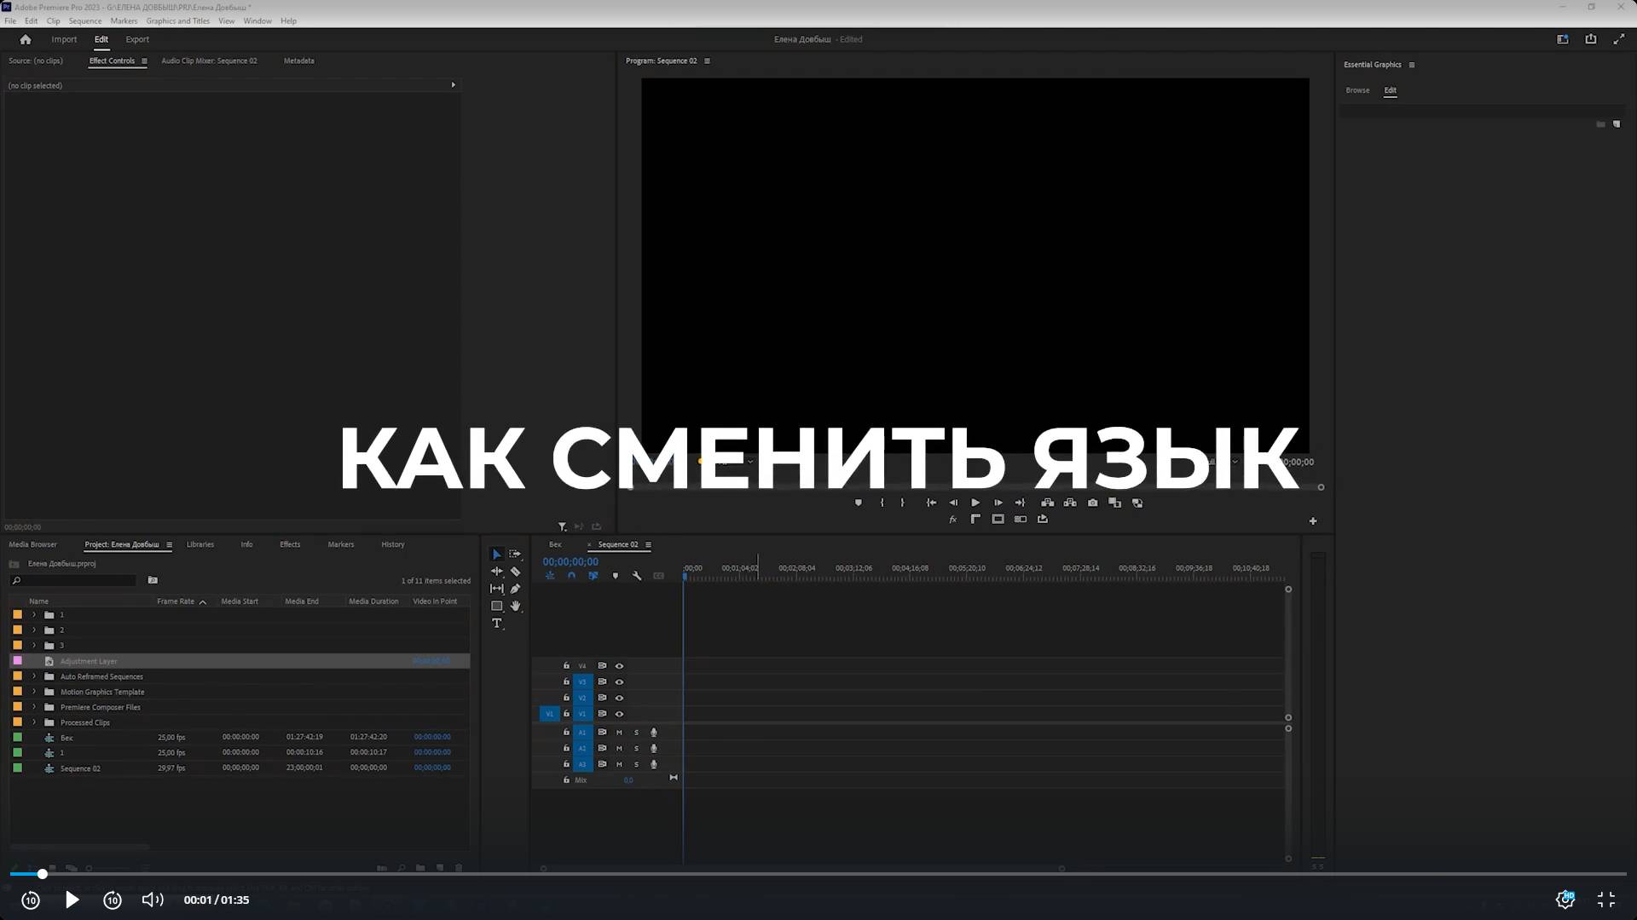This screenshot has width=1637, height=920.
Task: Select the Type tool
Action: (496, 624)
